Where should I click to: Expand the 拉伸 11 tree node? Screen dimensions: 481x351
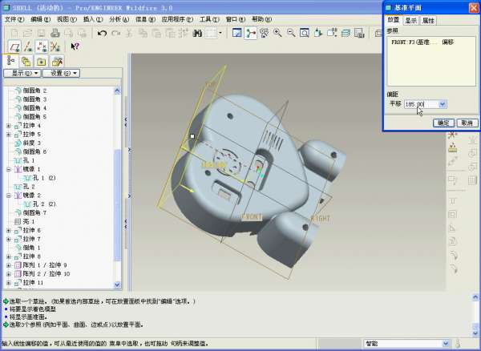(x=9, y=283)
